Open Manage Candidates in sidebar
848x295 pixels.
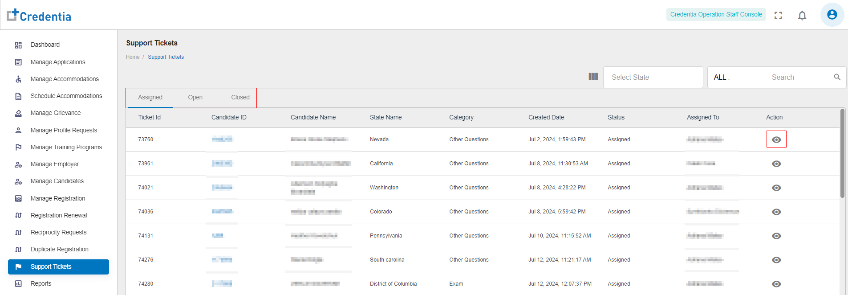[57, 181]
